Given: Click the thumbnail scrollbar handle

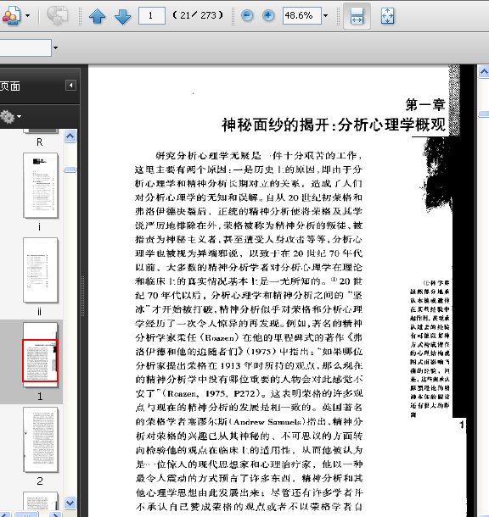Looking at the screenshot, I should (70, 170).
